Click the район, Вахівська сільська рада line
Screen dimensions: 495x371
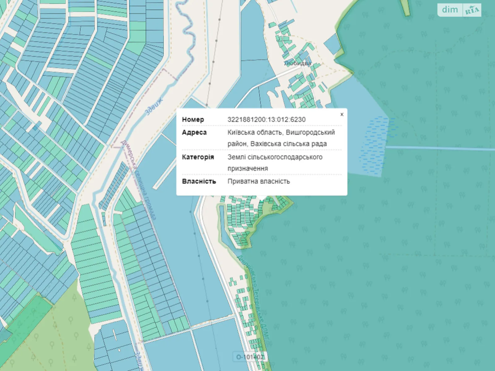point(277,144)
